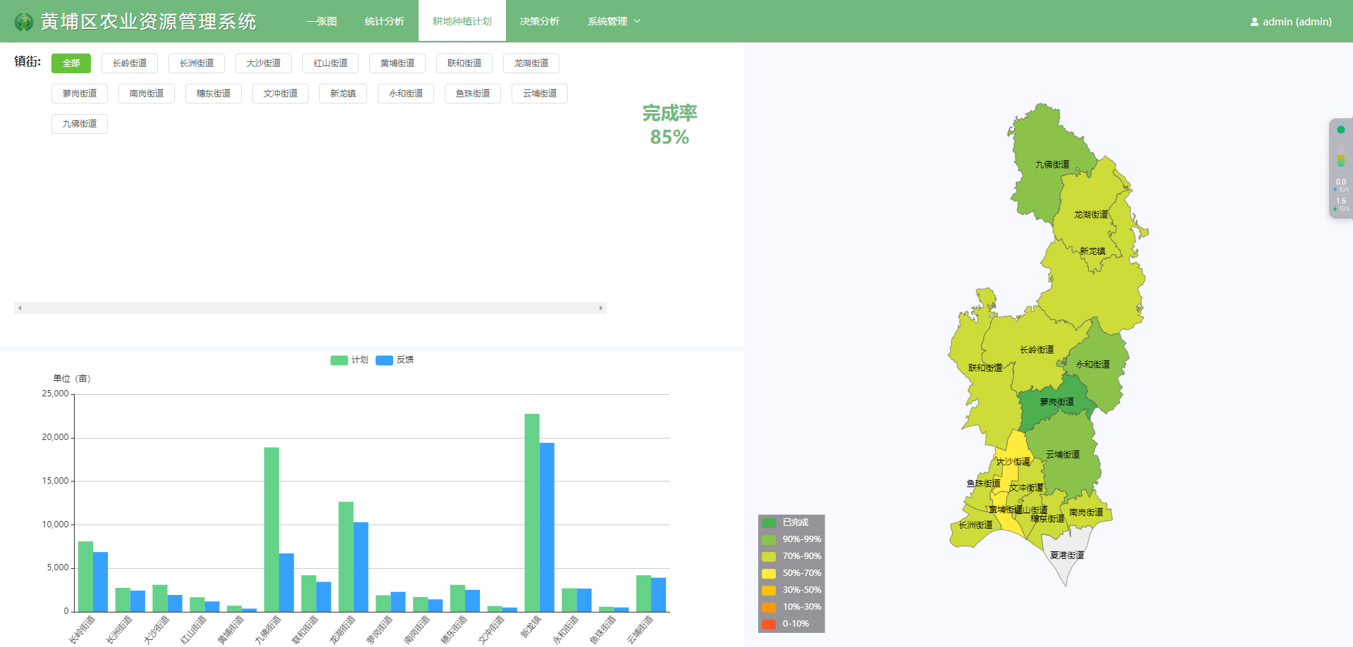The height and width of the screenshot is (647, 1353).
Task: Toggle the green 计划 series in chart legend
Action: (349, 360)
